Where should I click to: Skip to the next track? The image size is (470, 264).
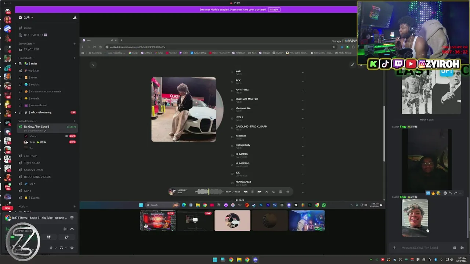click(x=259, y=191)
